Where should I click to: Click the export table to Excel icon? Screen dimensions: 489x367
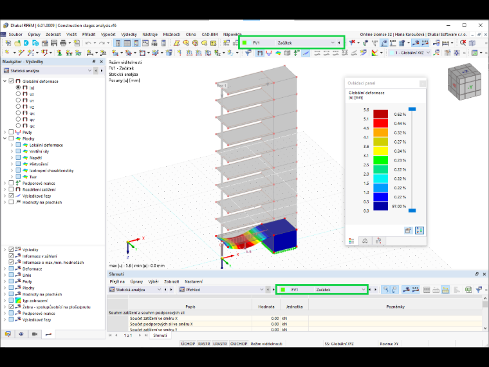click(468, 290)
